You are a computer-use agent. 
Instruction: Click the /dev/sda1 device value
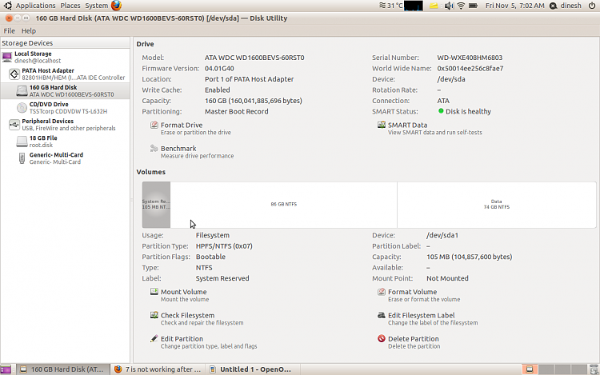[x=442, y=235]
